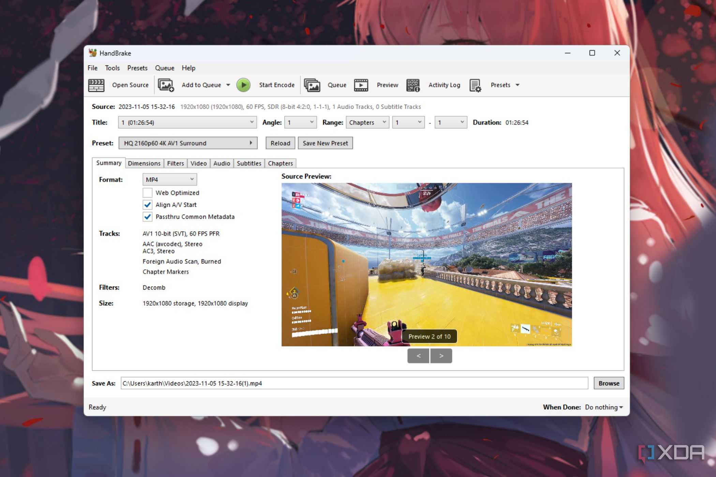The width and height of the screenshot is (716, 477).
Task: Open the Range type dropdown showing Chapters
Action: pos(367,122)
